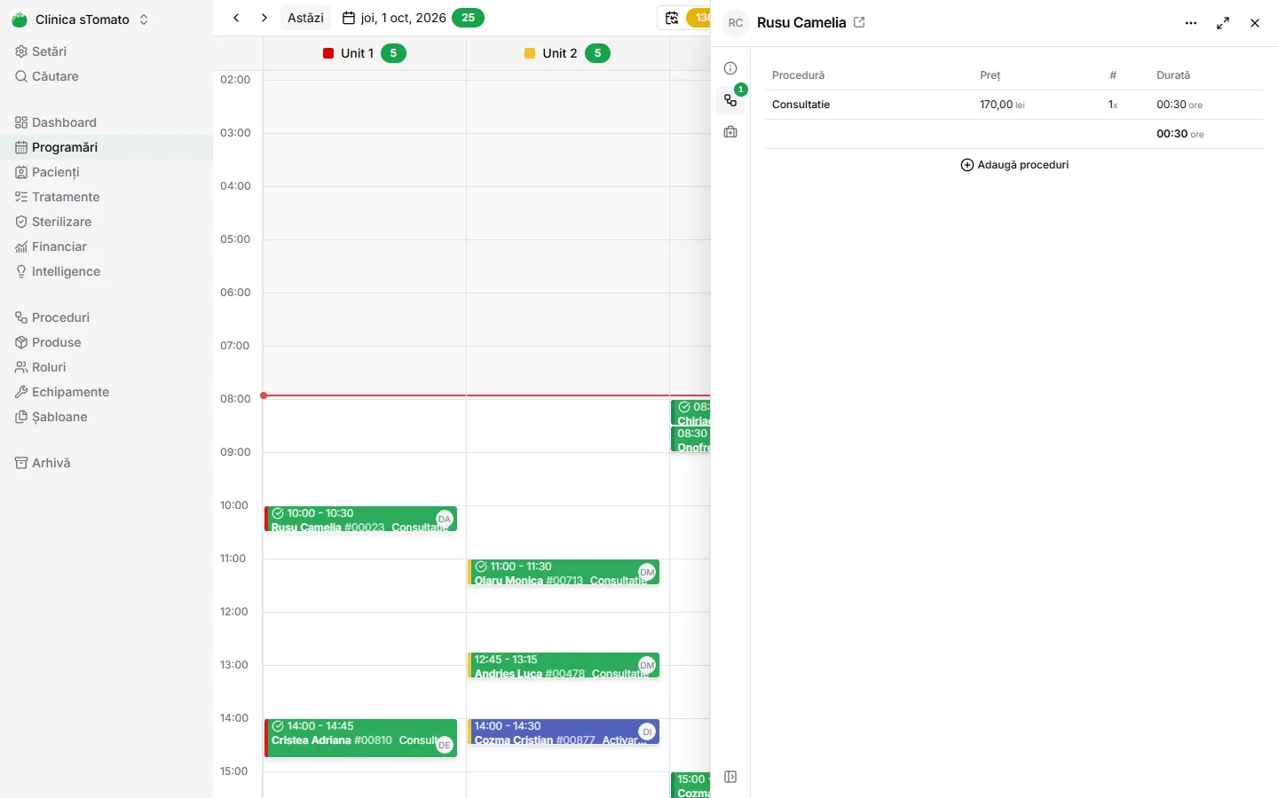Screen dimensions: 1278x798
Task: Click Adaugă proceduri button
Action: pyautogui.click(x=1014, y=165)
